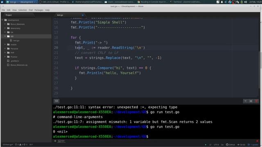Select the Bonus_Materials zip file
The height and width of the screenshot is (147, 262).
(x=19, y=65)
